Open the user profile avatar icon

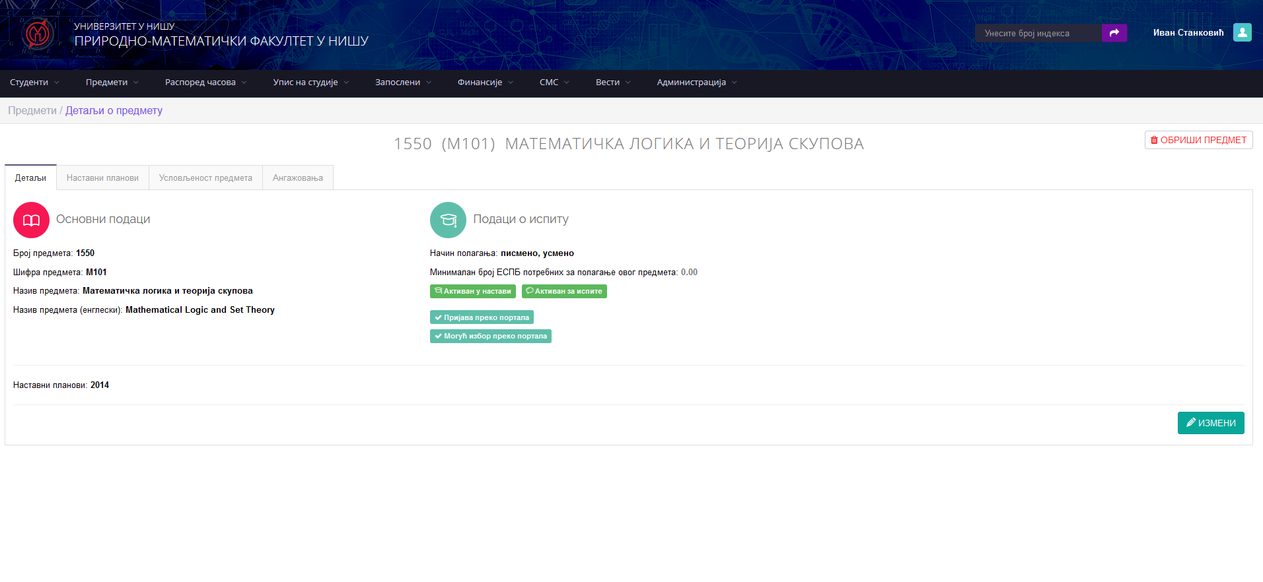point(1242,33)
